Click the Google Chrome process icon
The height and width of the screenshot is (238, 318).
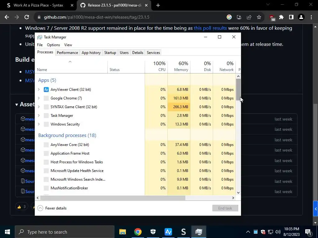46,98
